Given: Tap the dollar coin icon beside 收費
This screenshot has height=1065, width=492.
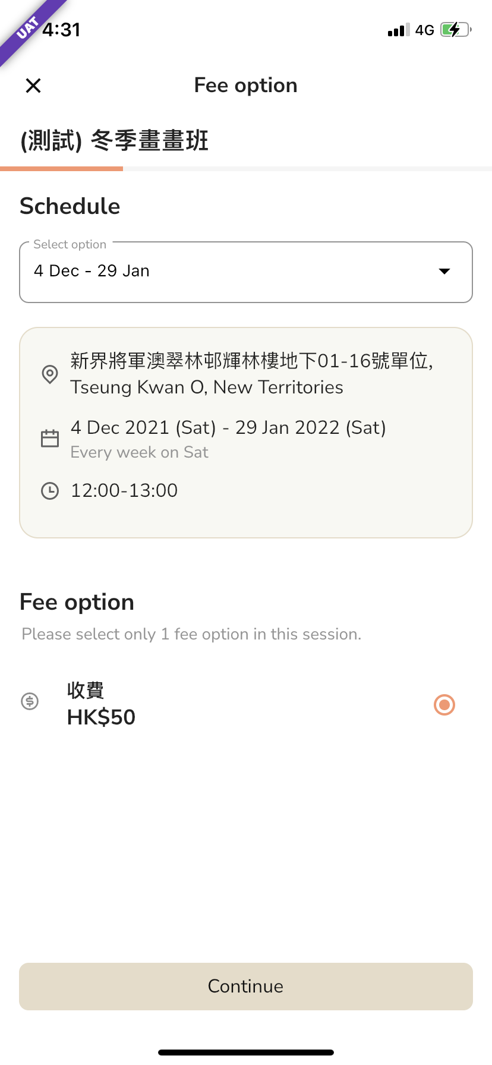Looking at the screenshot, I should (x=30, y=701).
